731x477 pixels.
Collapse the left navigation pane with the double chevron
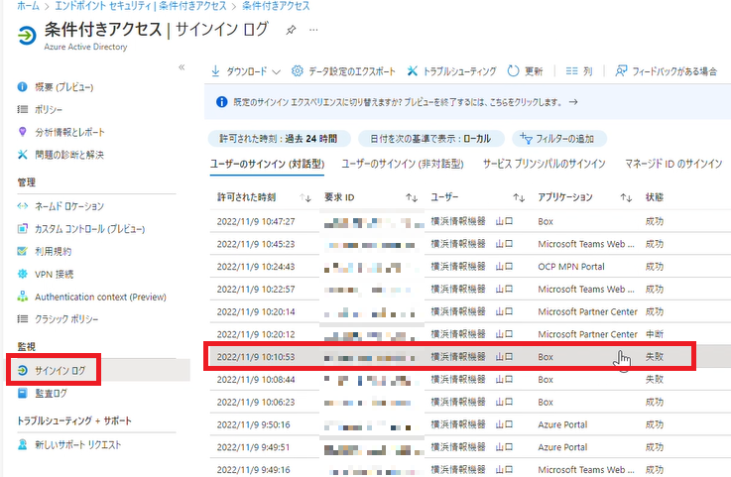[182, 67]
